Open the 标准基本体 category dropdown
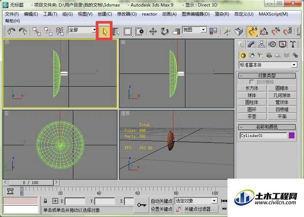This screenshot has width=304, height=217. point(294,65)
